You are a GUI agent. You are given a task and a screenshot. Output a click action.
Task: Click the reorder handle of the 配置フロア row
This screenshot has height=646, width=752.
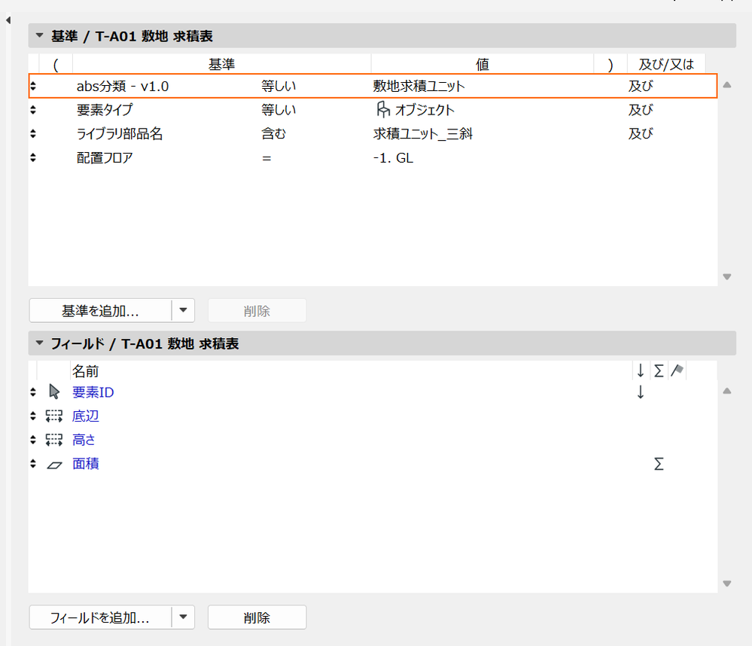pos(33,157)
